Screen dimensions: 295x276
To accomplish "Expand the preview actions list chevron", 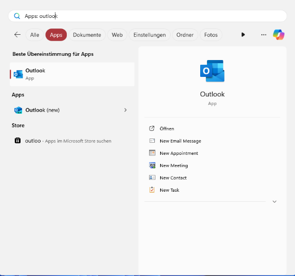I will point(274,202).
